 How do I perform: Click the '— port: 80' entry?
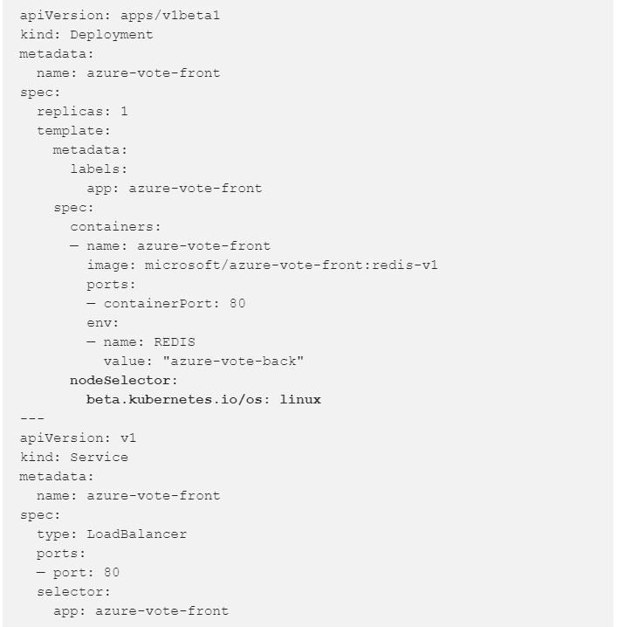pos(78,572)
